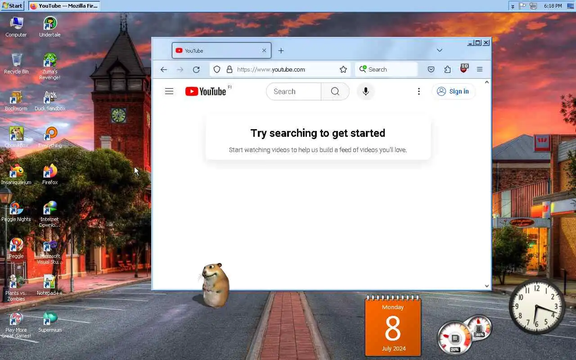Select the Recycle Bin icon
Image resolution: width=576 pixels, height=360 pixels.
16,64
